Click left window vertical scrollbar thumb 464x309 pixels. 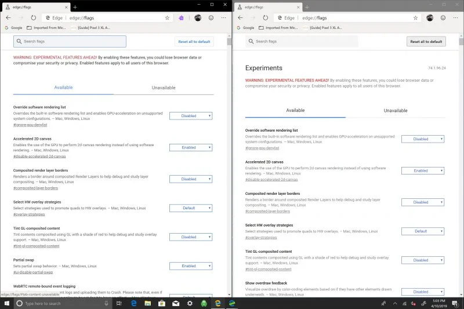point(229,41)
